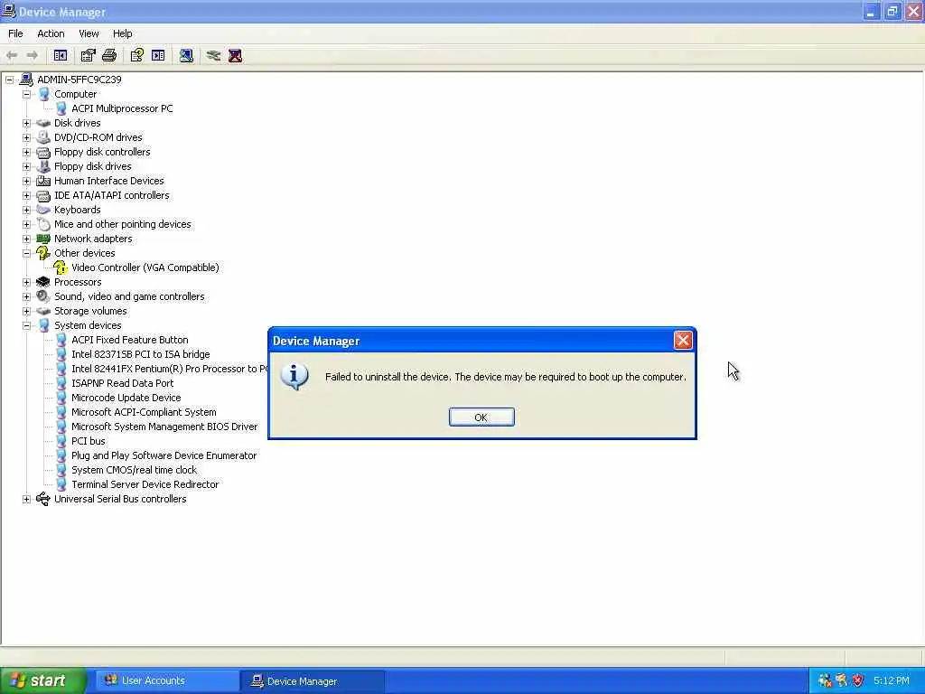Open the View menu

89,33
